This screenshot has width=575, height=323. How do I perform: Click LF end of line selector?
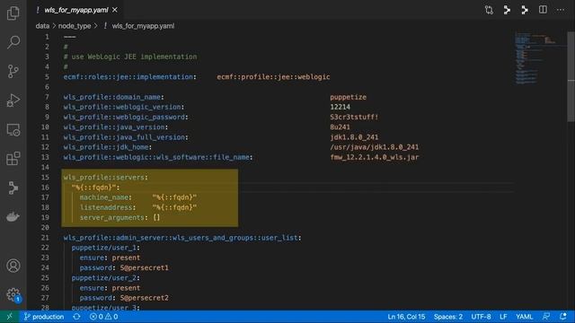click(x=503, y=317)
